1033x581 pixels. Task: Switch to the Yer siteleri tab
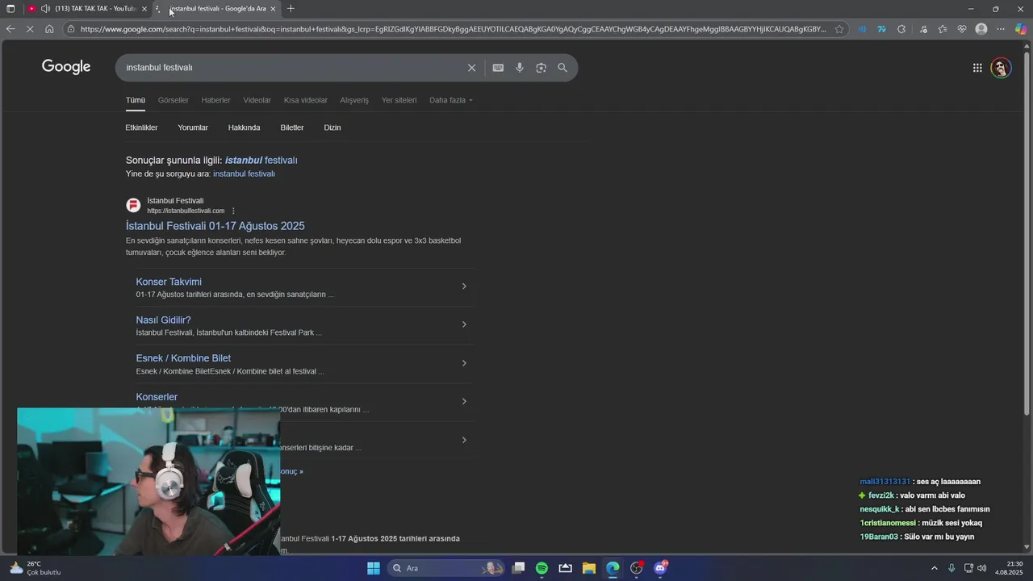point(399,100)
